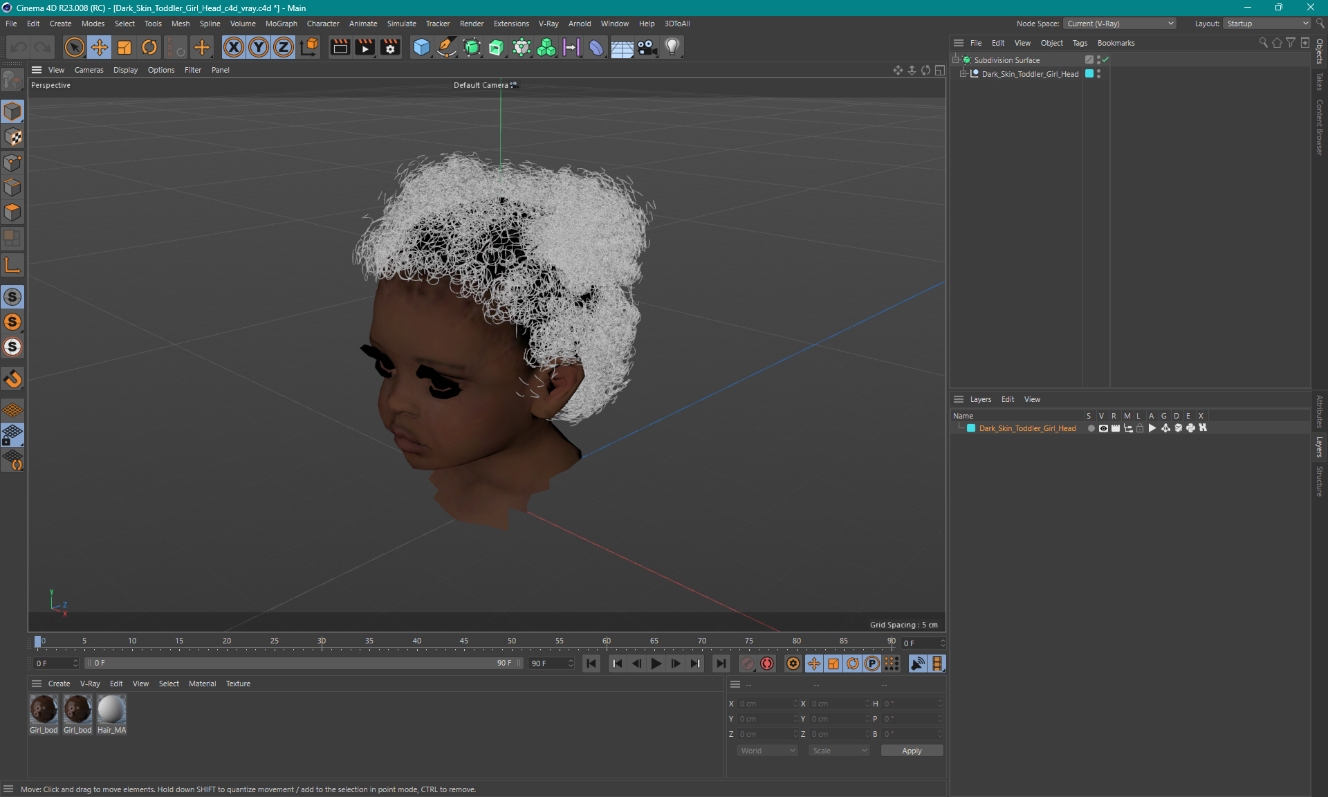Toggle layer Solo dot
Screen dimensions: 1328x797
(x=1091, y=428)
